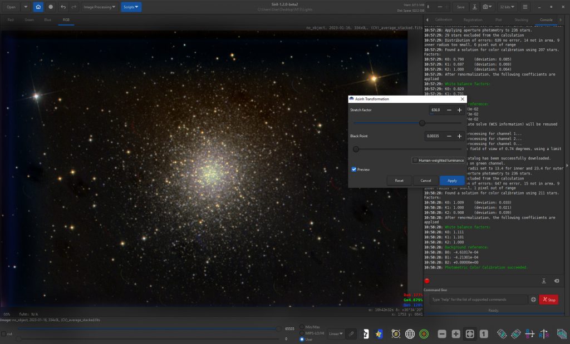The height and width of the screenshot is (344, 570).
Task: Click the livestack circle icon
Action: (x=51, y=7)
